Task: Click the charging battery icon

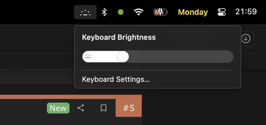Action: click(160, 12)
